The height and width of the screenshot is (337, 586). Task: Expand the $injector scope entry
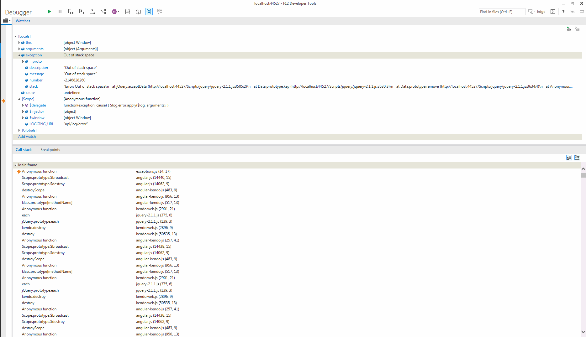[23, 111]
